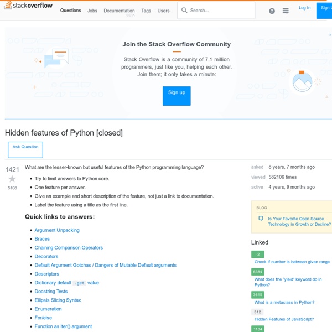Click the 6384 score badge
Screen dimensions: 332x332
tap(258, 272)
